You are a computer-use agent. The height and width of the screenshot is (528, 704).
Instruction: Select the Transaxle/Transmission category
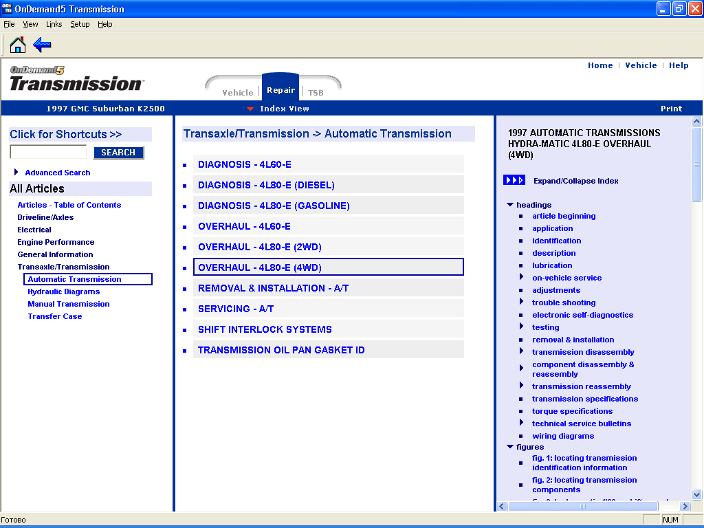coord(63,267)
